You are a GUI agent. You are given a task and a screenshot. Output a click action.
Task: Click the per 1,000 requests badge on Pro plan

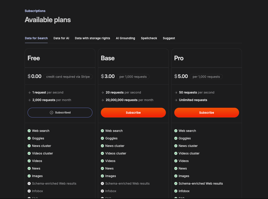[206, 77]
